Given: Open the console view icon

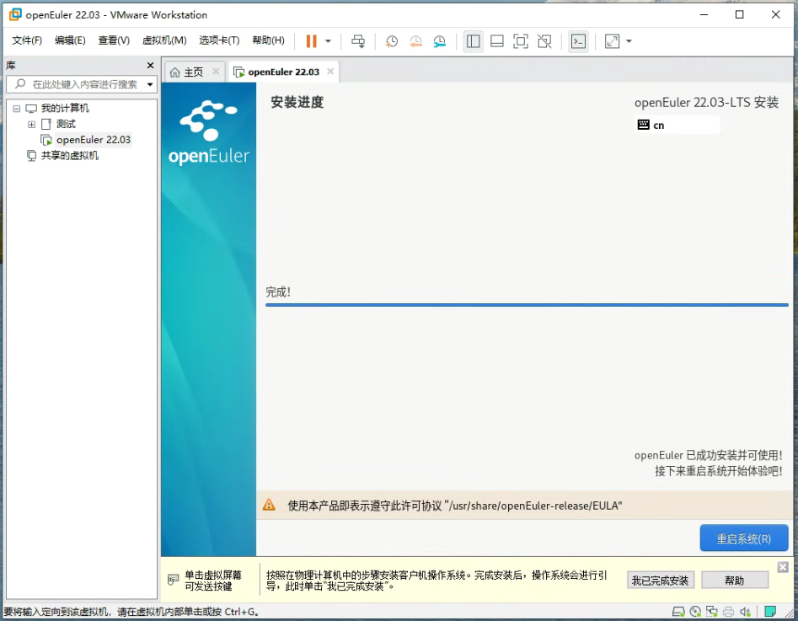Looking at the screenshot, I should (x=578, y=41).
